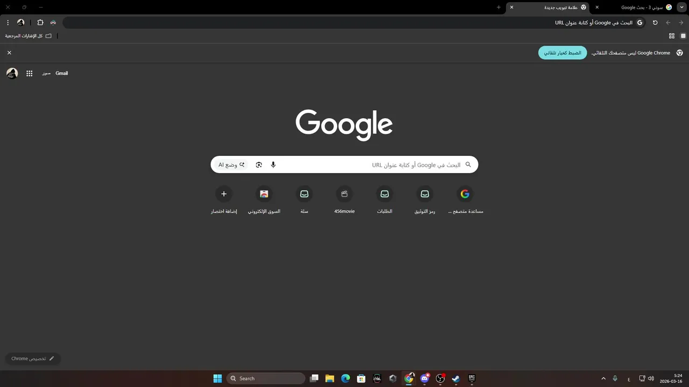
Task: Open OBS Studio from the taskbar
Action: tap(440, 378)
